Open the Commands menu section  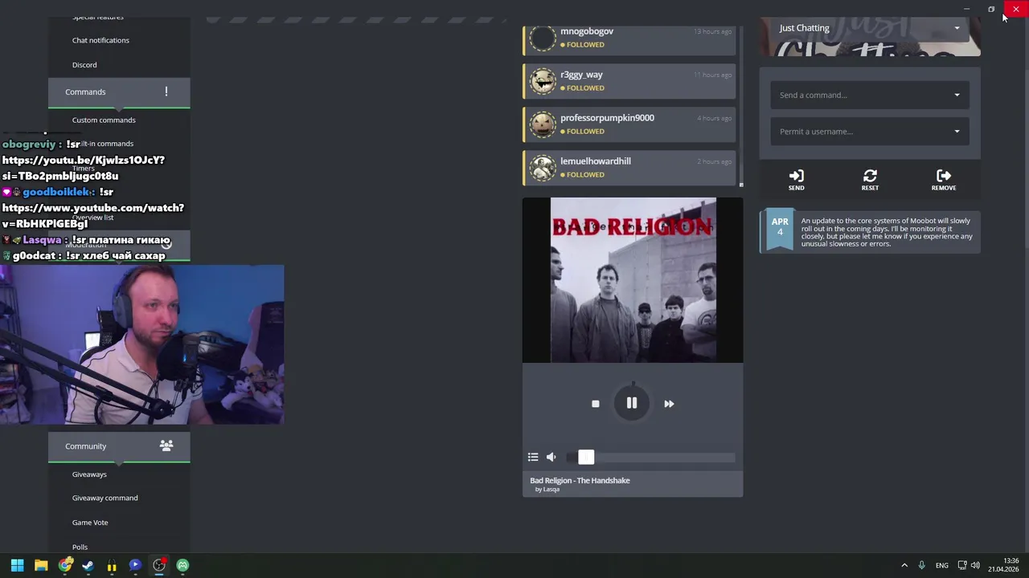tap(119, 92)
